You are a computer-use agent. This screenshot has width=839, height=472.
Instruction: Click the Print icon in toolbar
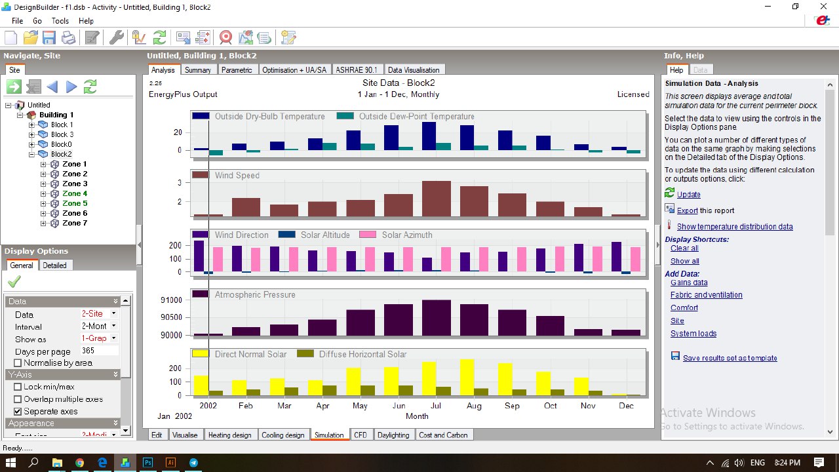pyautogui.click(x=68, y=37)
